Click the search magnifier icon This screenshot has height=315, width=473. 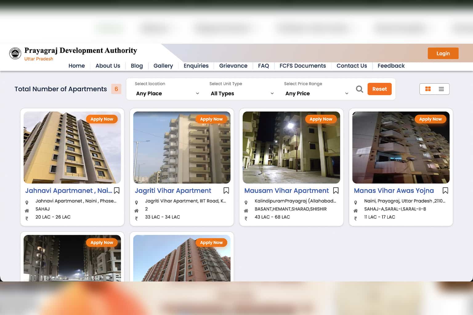(359, 89)
